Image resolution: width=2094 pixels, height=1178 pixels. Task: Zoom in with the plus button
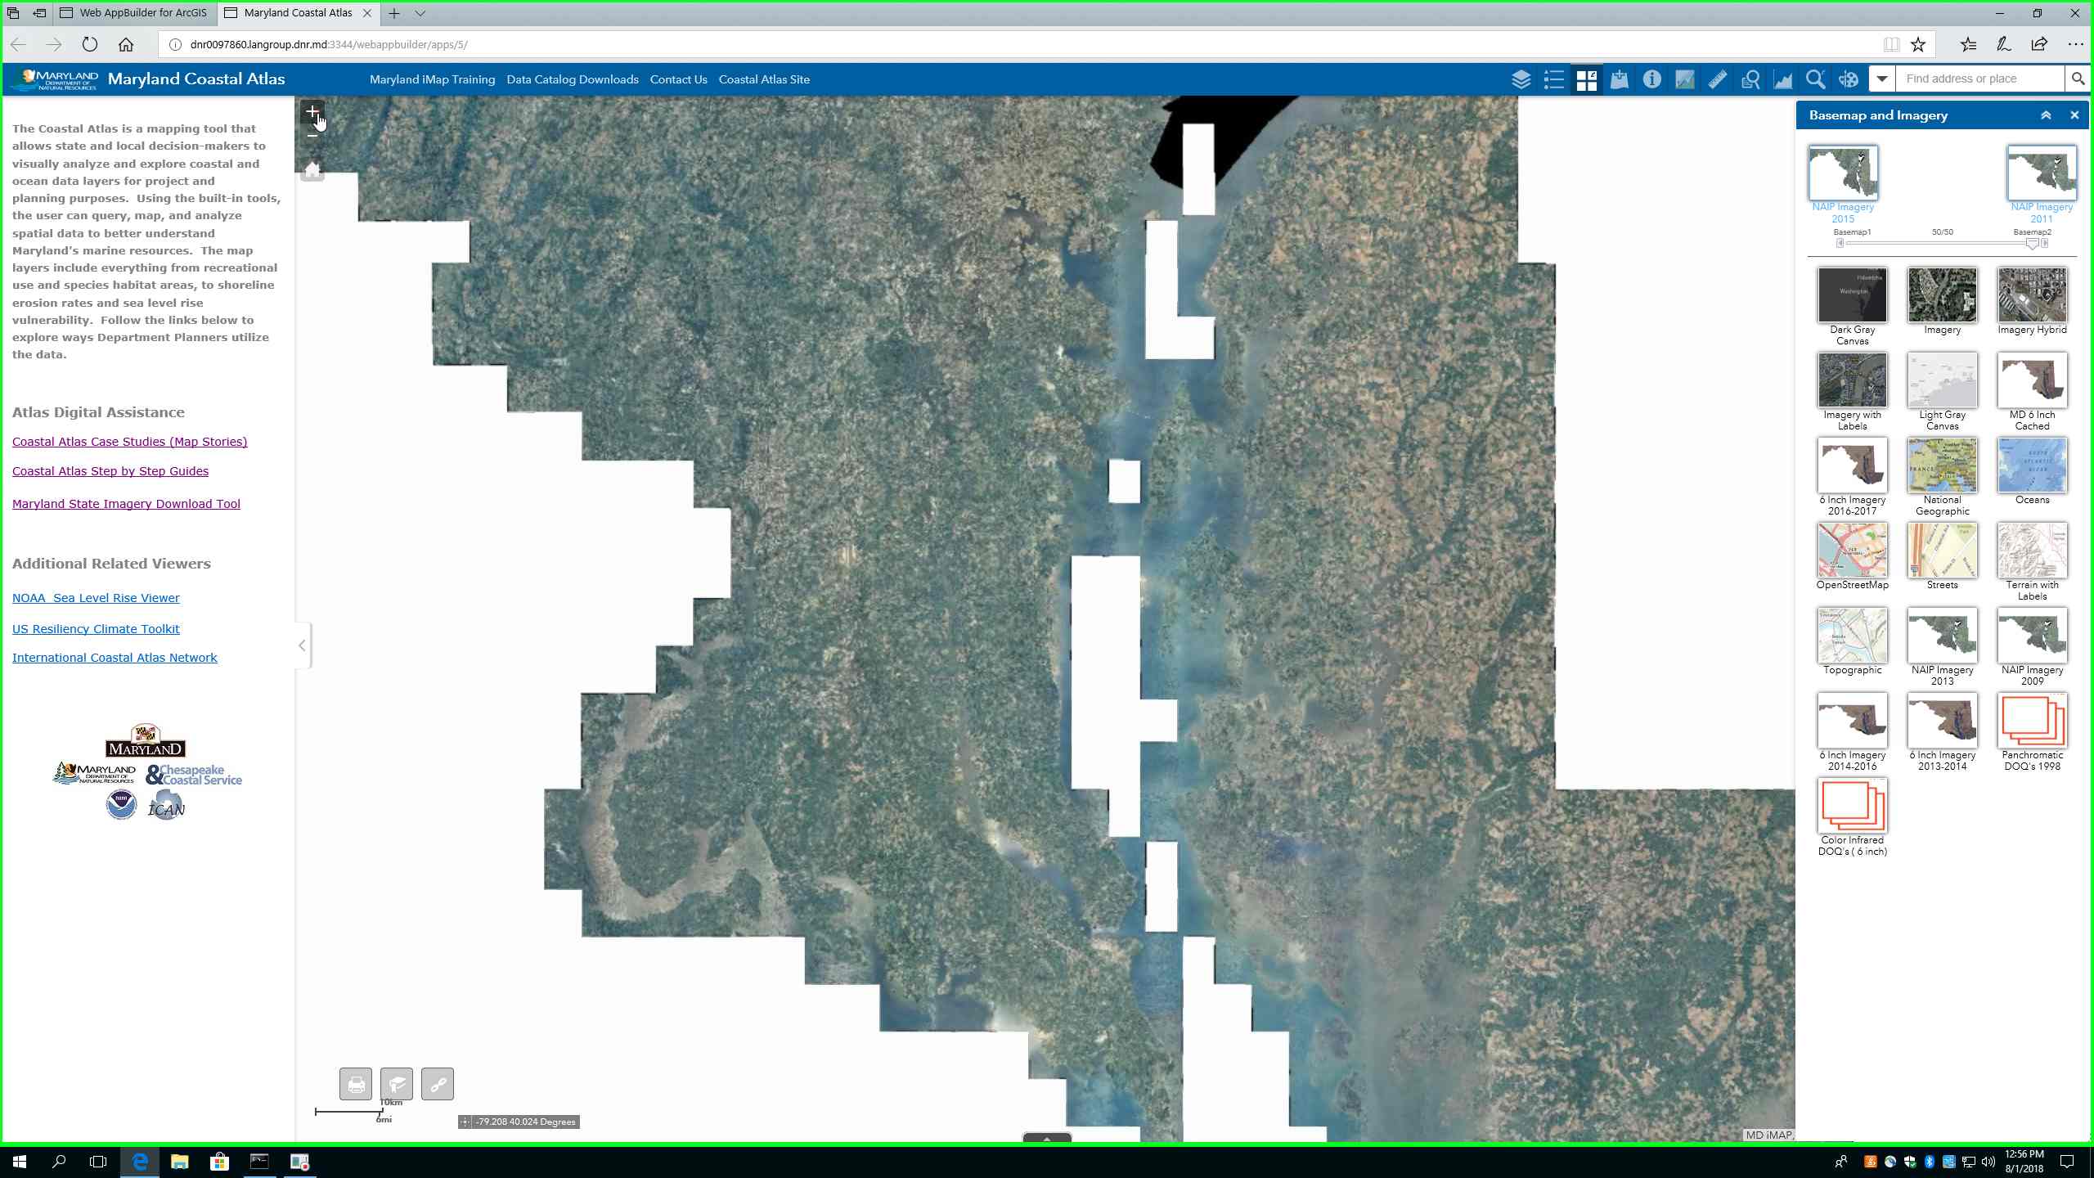(312, 112)
